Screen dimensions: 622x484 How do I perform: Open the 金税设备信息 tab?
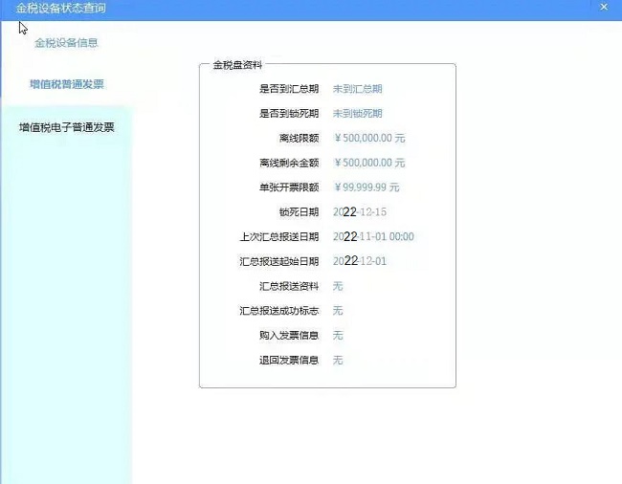[66, 43]
